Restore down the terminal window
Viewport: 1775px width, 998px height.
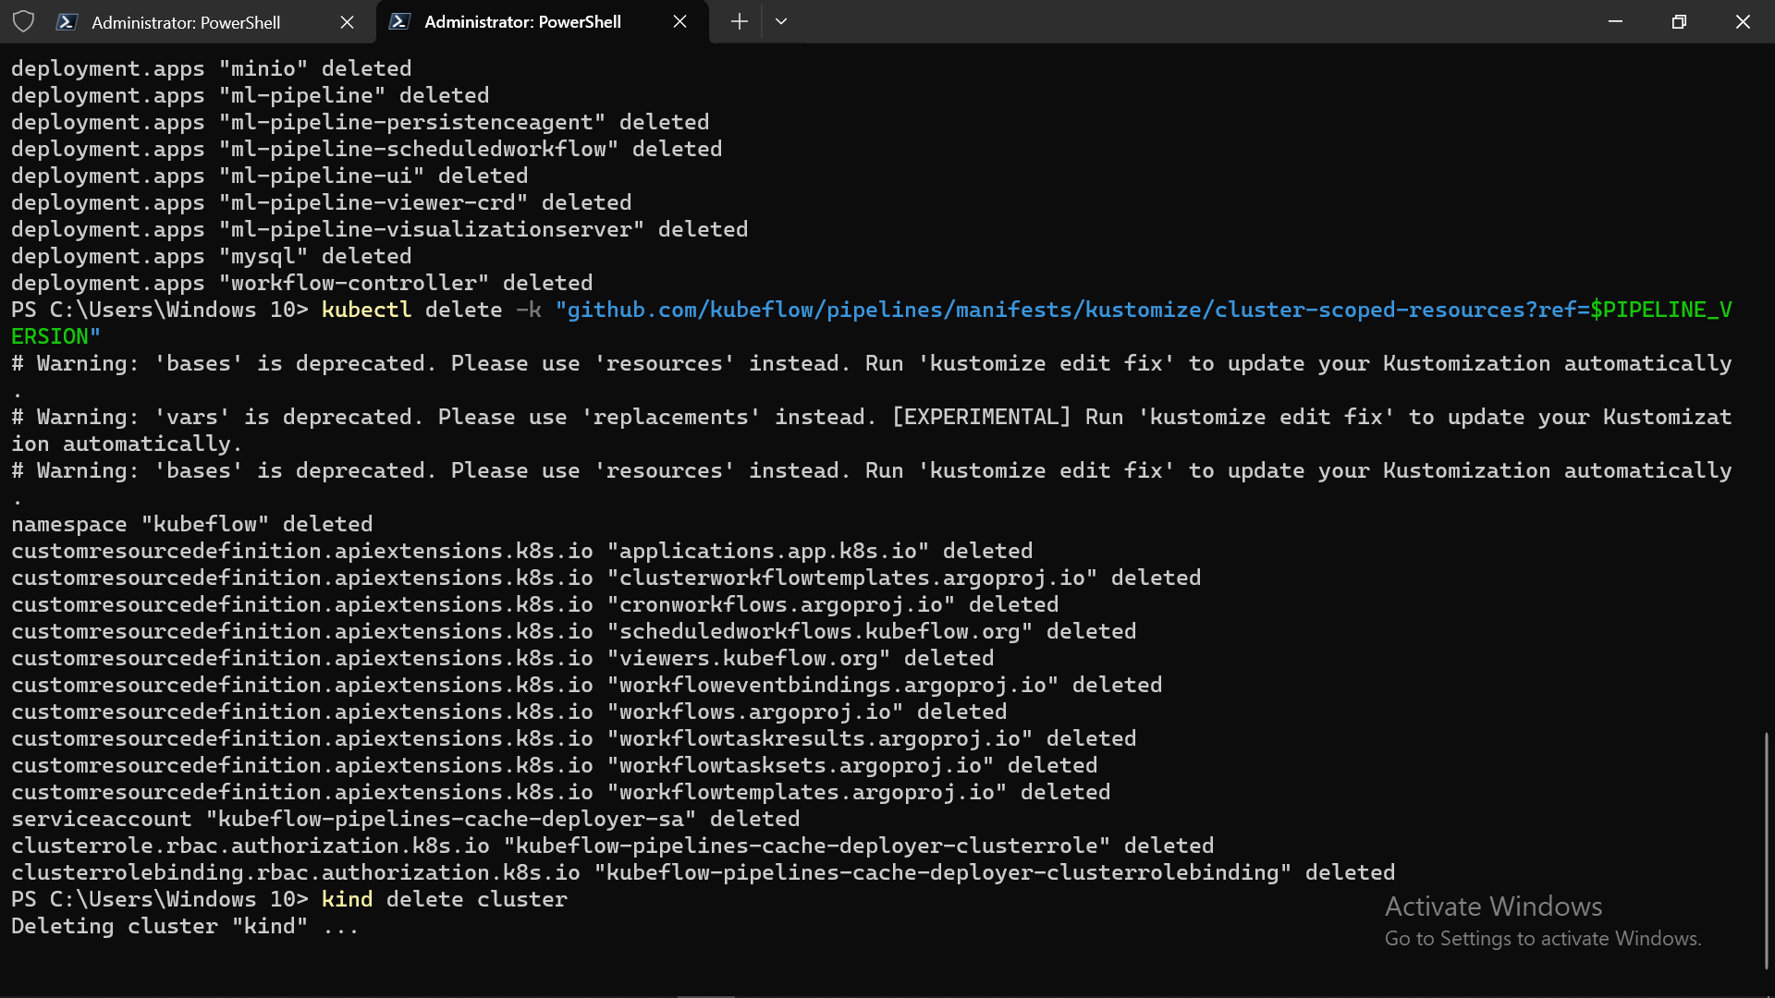click(1679, 21)
